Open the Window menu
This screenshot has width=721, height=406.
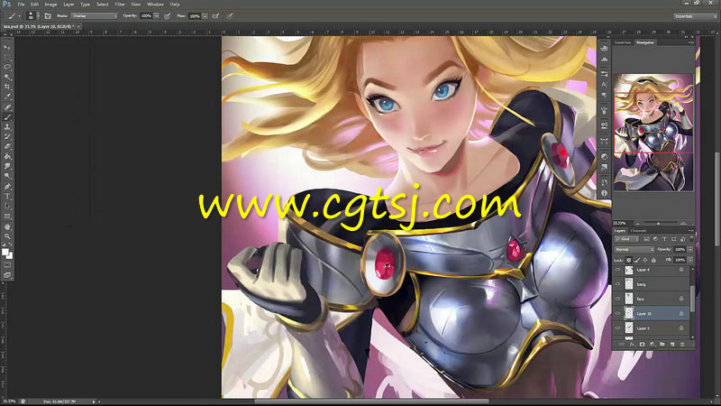[155, 5]
